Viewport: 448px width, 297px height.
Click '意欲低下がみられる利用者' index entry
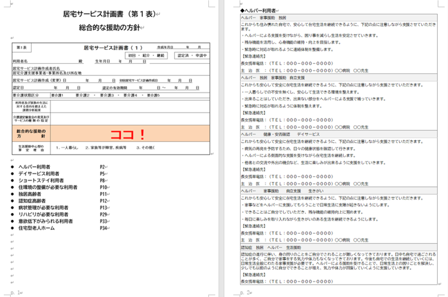click(x=46, y=221)
